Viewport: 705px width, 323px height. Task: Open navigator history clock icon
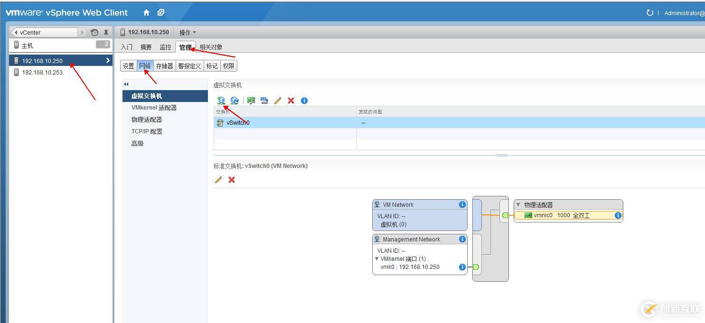(94, 32)
